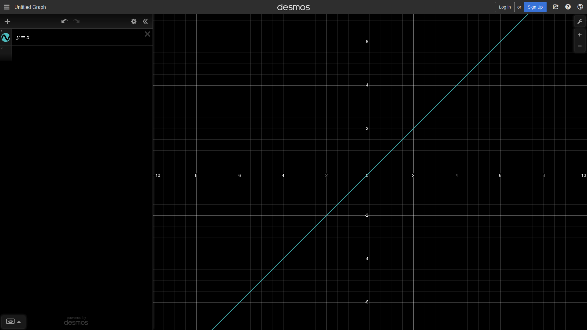Delete the y=x expression
587x330 pixels.
pyautogui.click(x=147, y=34)
